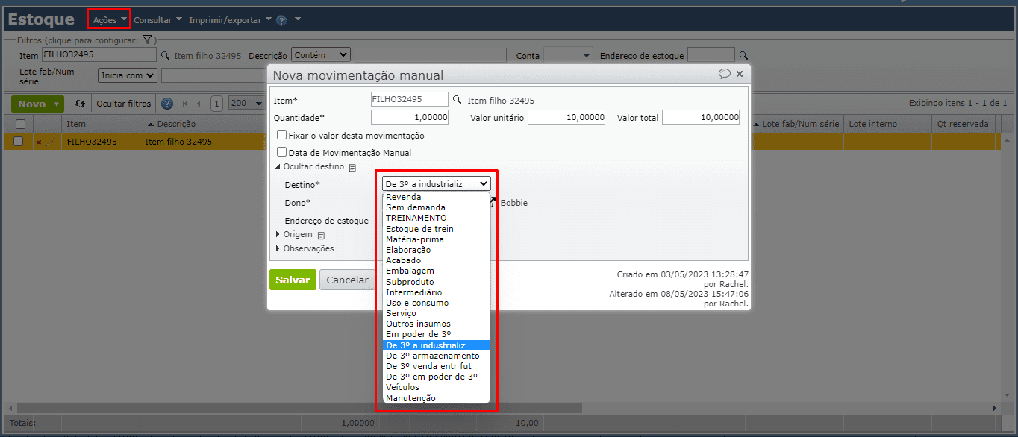Open the Consultar menu
The image size is (1018, 437).
tap(157, 20)
